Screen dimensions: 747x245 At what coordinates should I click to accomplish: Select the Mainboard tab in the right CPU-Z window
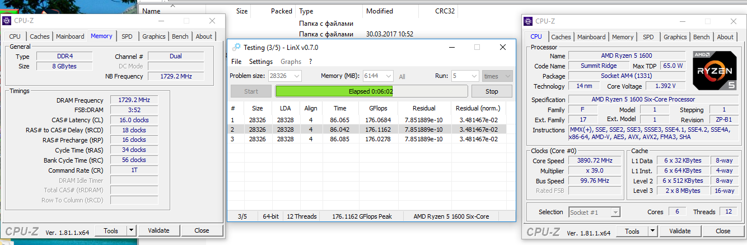pyautogui.click(x=591, y=37)
